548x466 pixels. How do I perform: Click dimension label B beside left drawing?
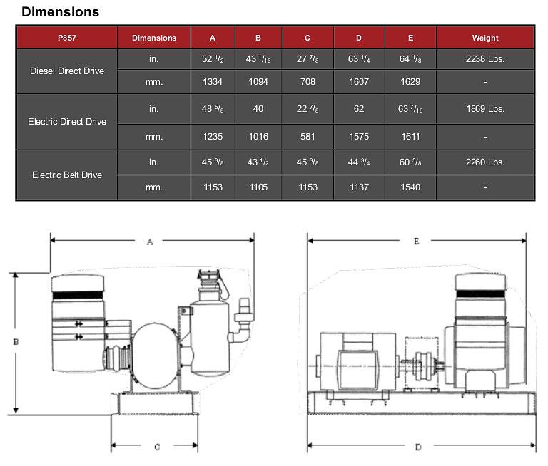tap(16, 342)
